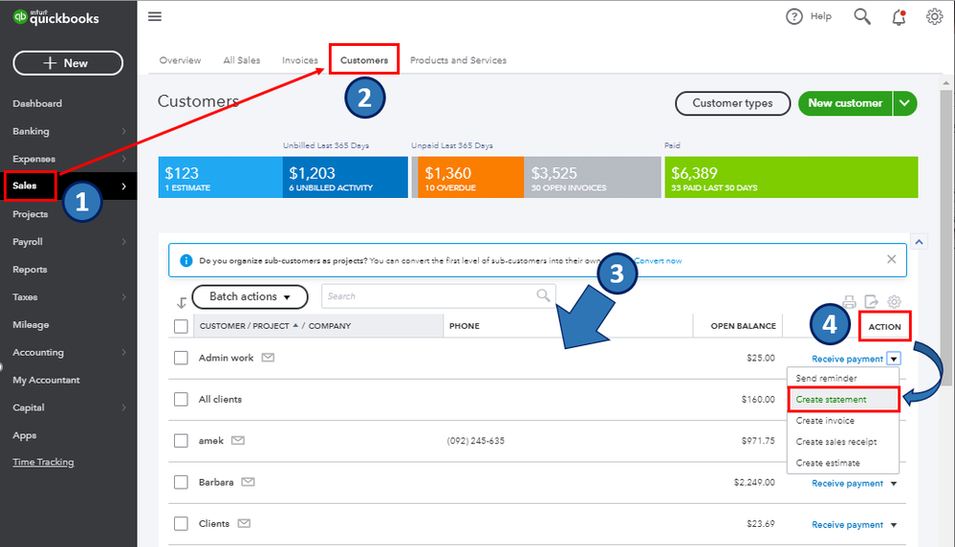The width and height of the screenshot is (955, 547).
Task: Click the QuickBooks logo
Action: (x=56, y=17)
